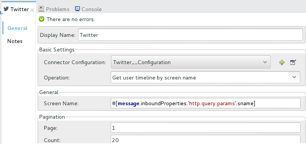The image size is (306, 144).
Task: Click the 'Page:' label
Action: click(50, 128)
